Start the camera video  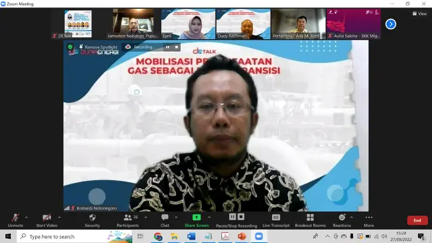[x=47, y=221]
